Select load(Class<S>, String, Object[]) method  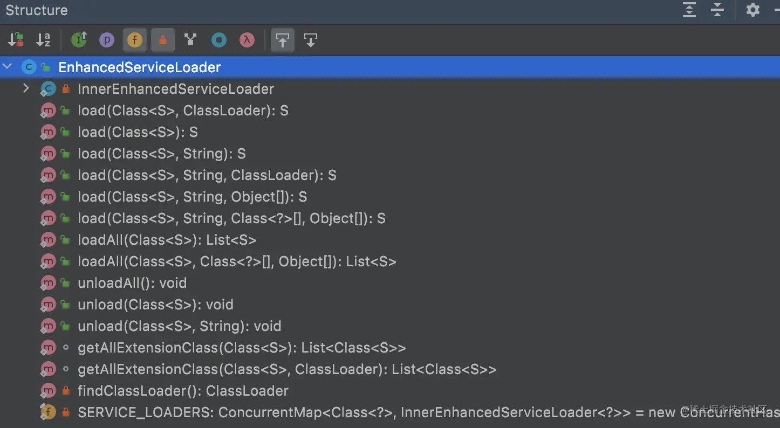(x=192, y=197)
